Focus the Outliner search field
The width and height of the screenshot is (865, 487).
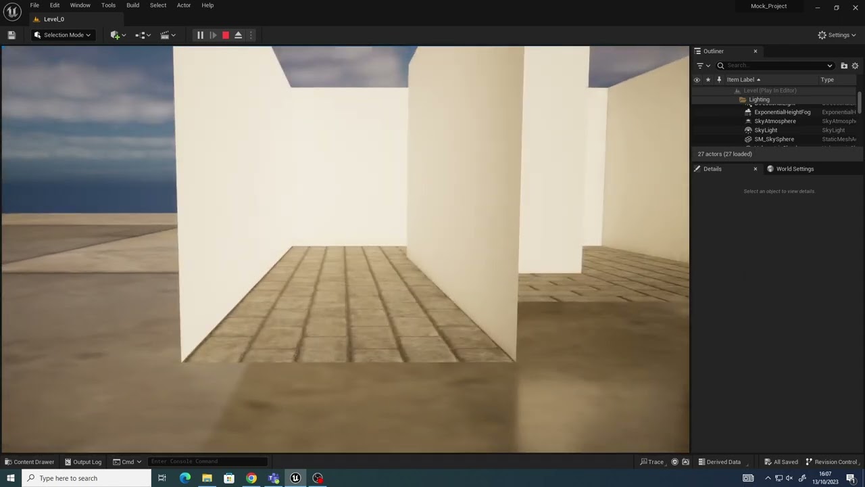coord(774,66)
